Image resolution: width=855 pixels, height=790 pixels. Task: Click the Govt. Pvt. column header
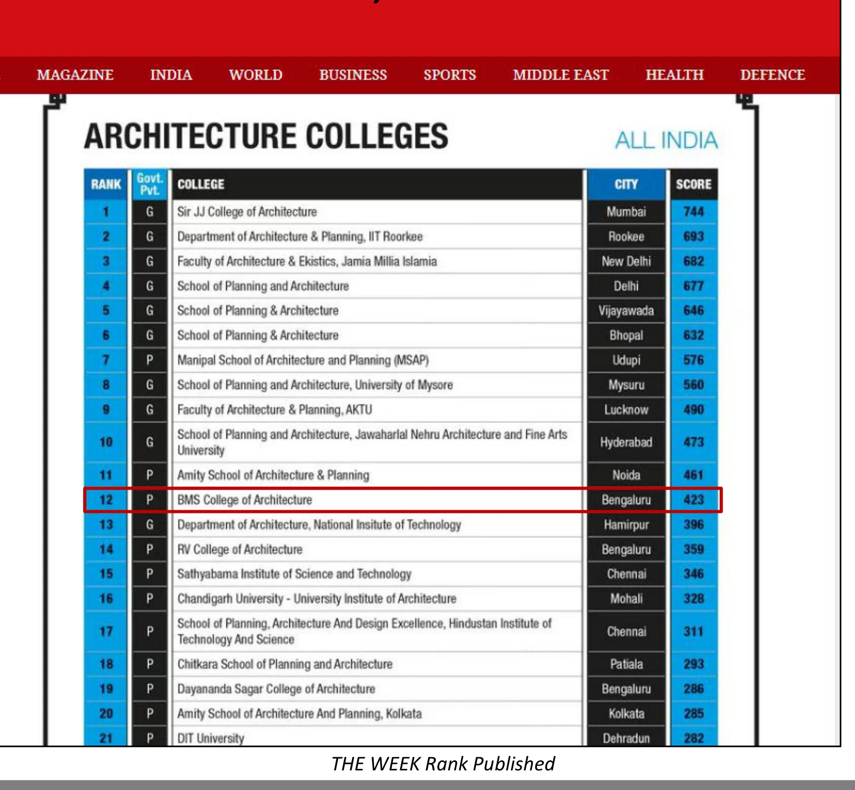(x=149, y=184)
